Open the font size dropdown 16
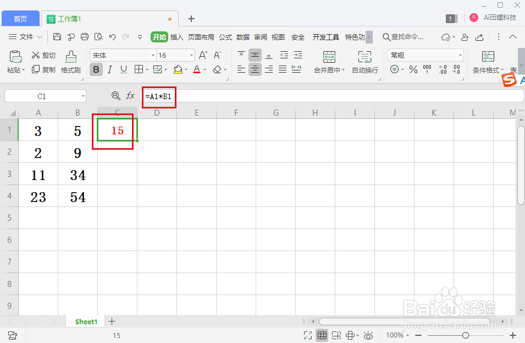Image resolution: width=525 pixels, height=343 pixels. [x=191, y=55]
